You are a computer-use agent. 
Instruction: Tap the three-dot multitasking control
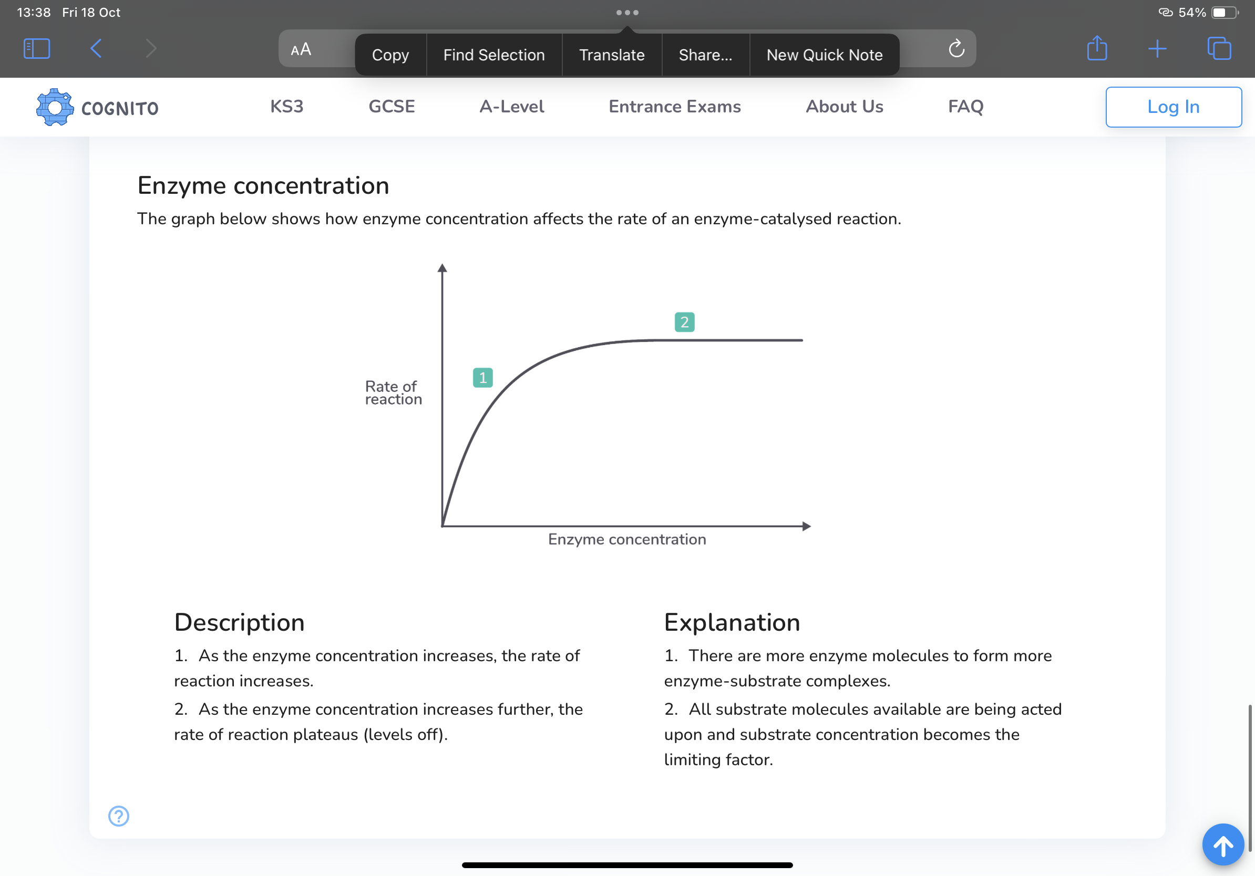(627, 13)
